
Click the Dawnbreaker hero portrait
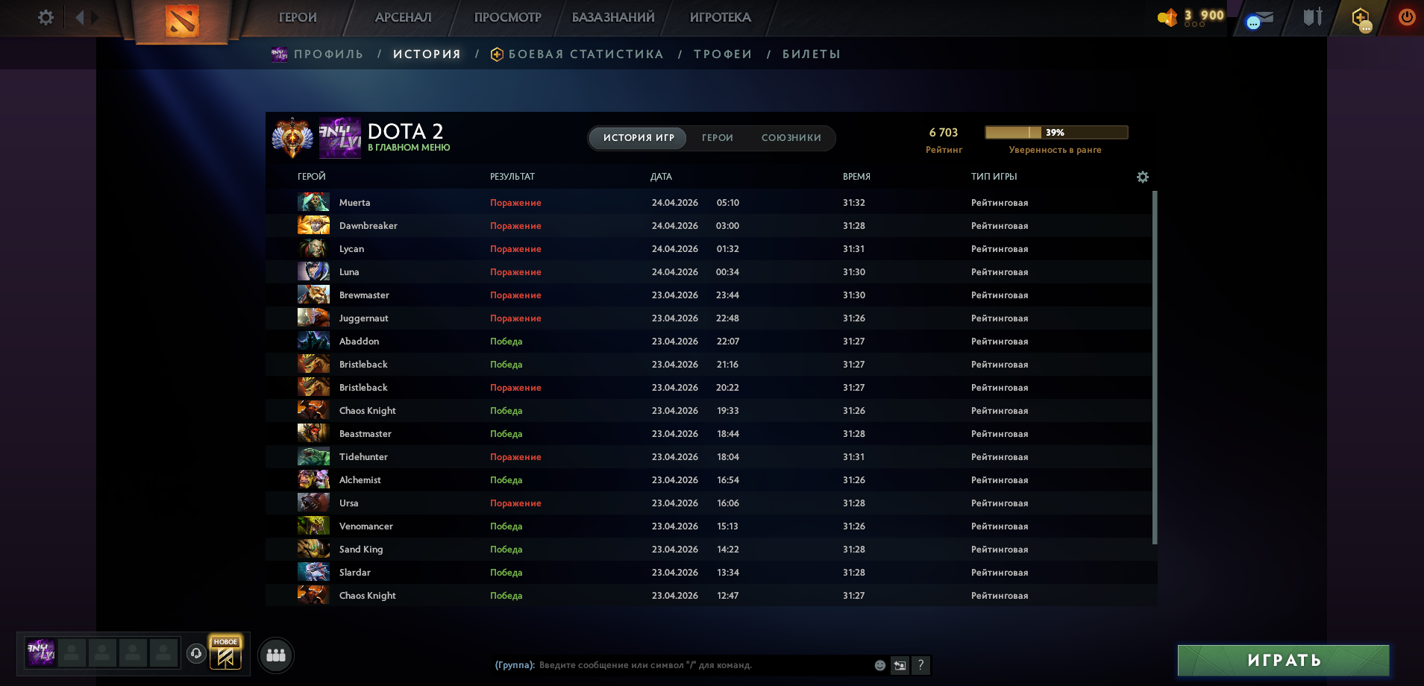(313, 225)
